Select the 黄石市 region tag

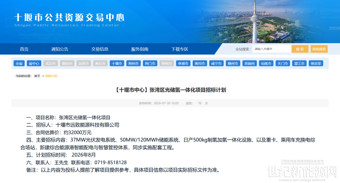(100, 63)
